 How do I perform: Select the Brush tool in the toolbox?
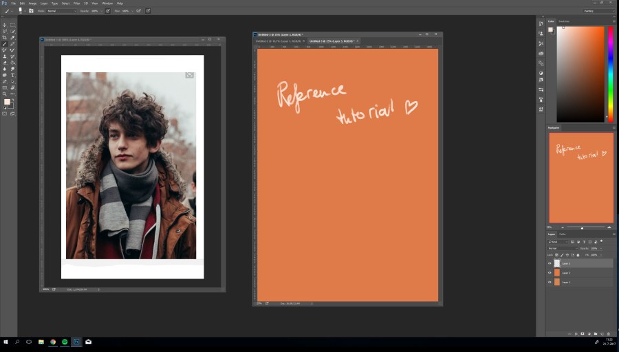tap(5, 44)
